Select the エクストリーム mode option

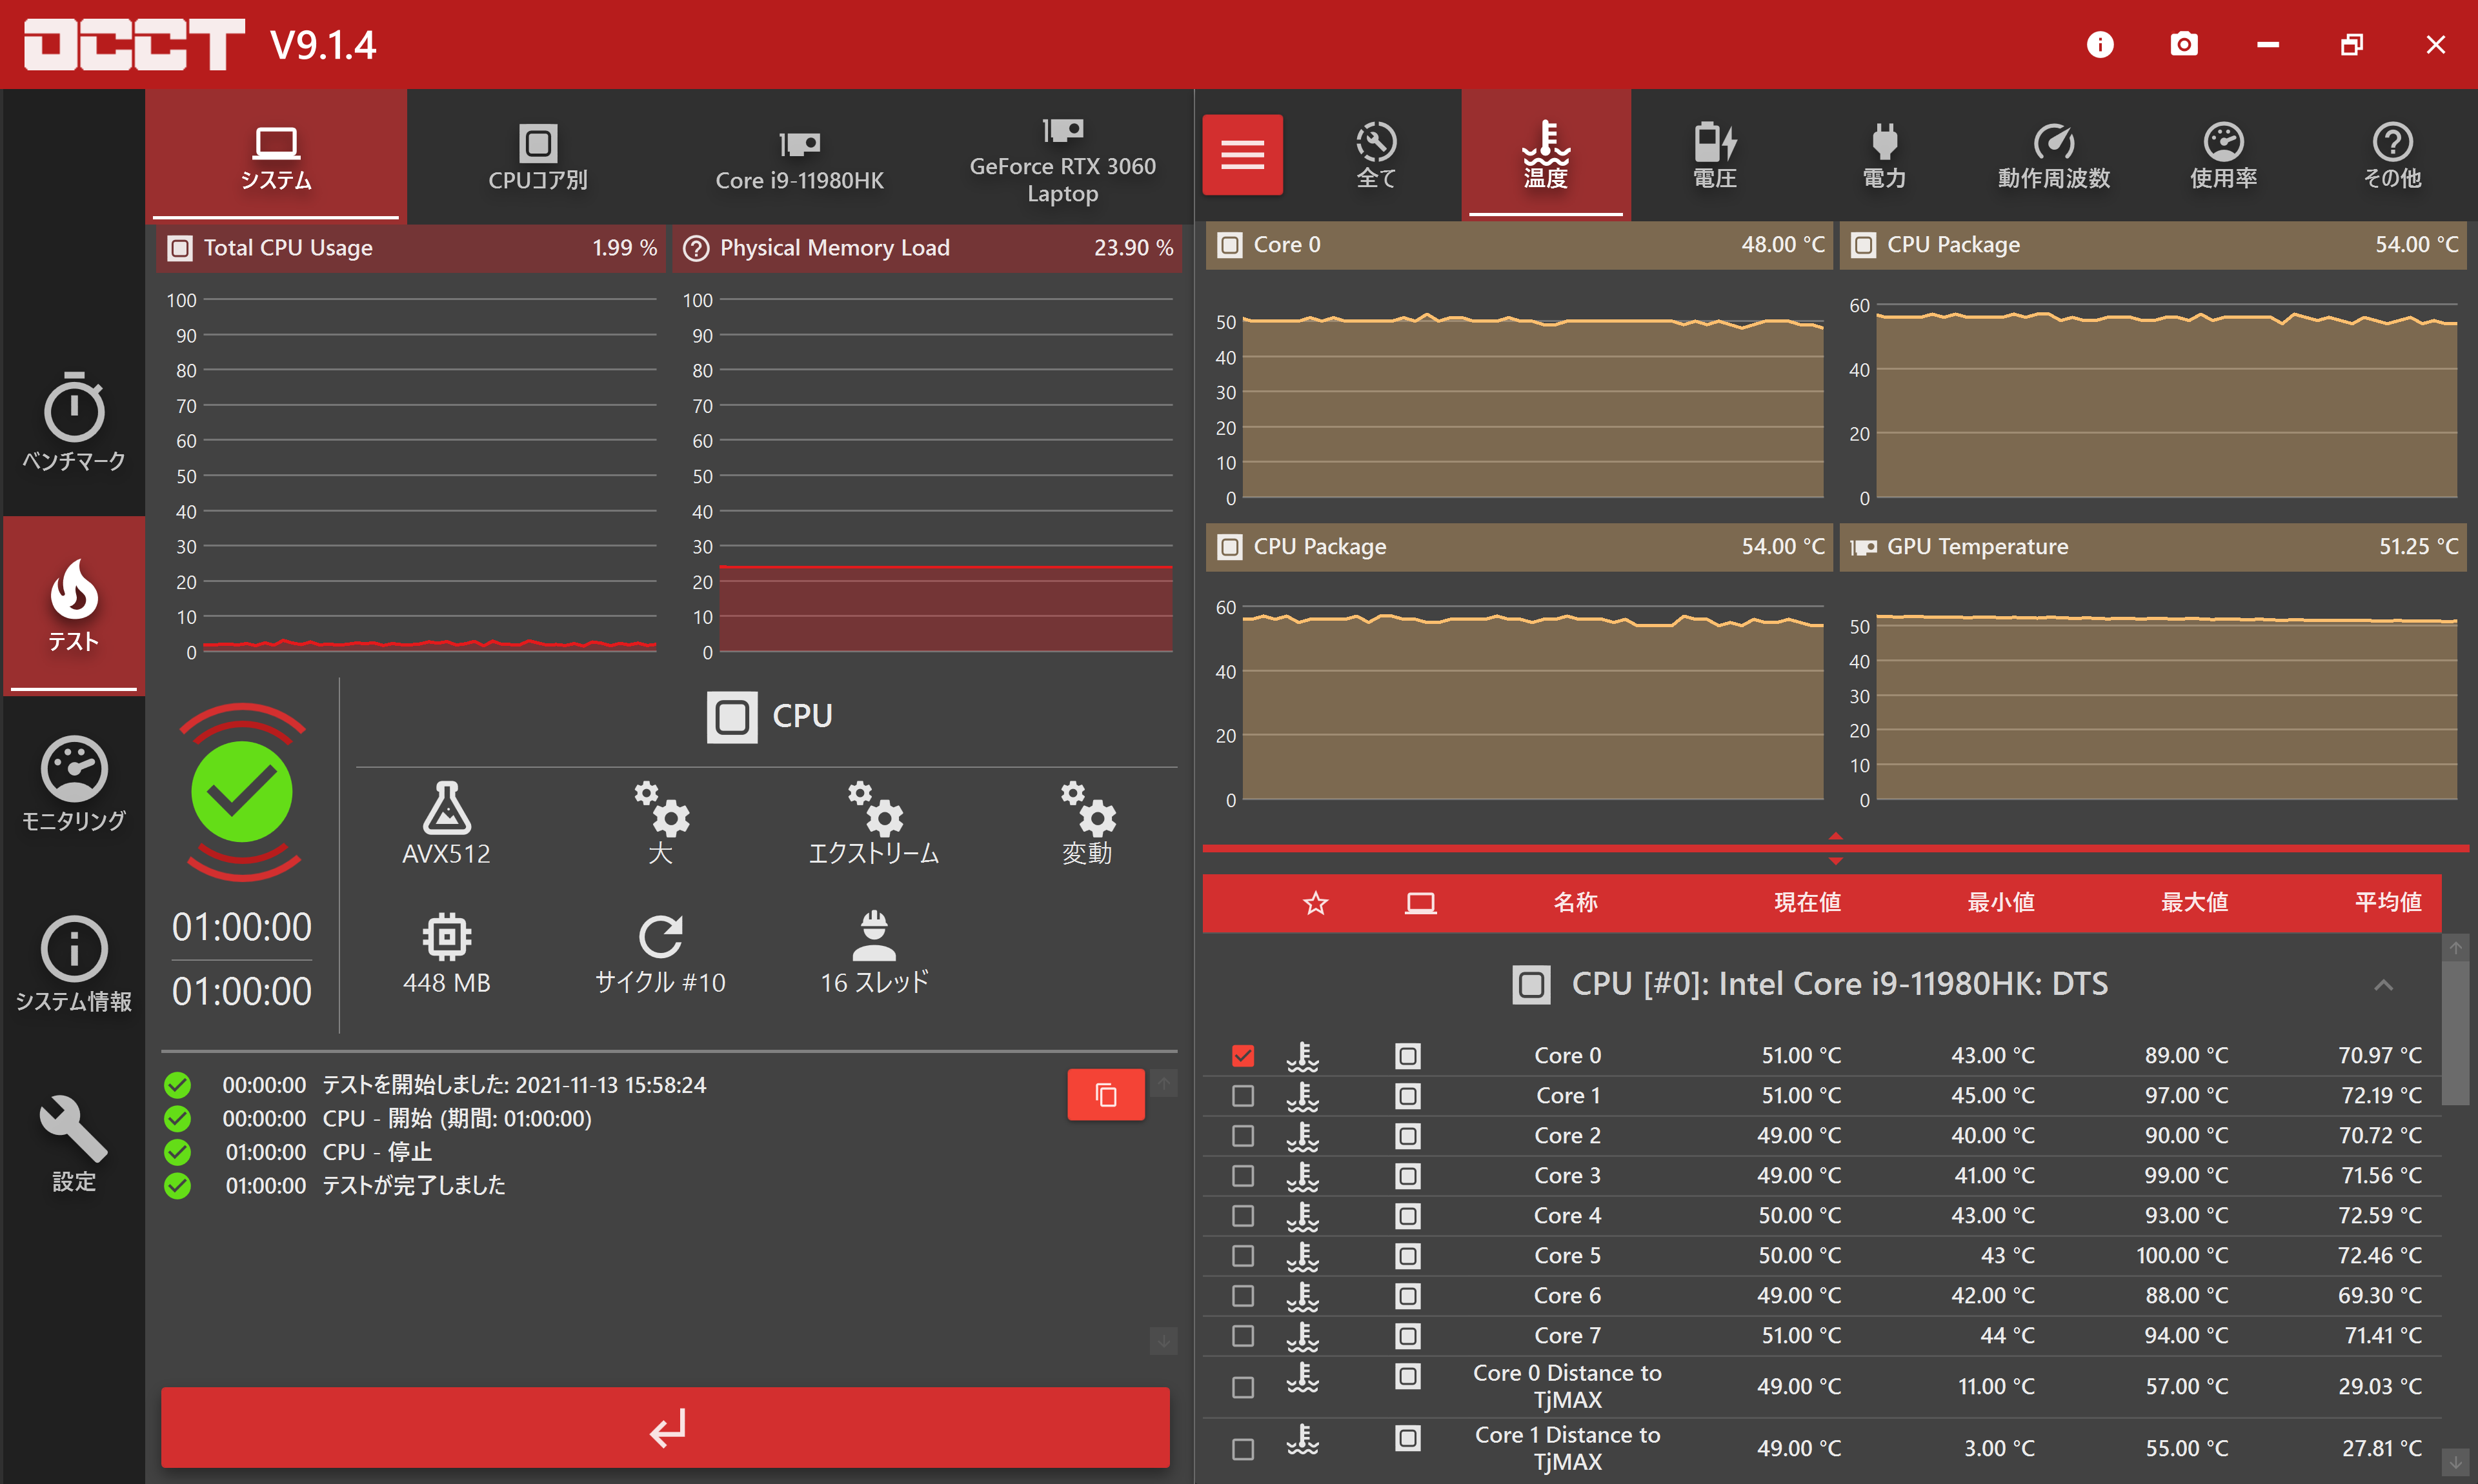click(874, 823)
